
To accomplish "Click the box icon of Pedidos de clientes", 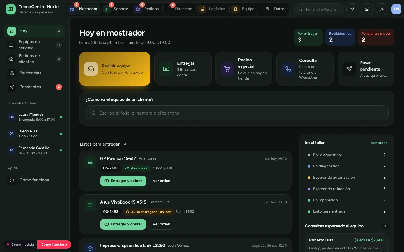I will (x=12, y=59).
